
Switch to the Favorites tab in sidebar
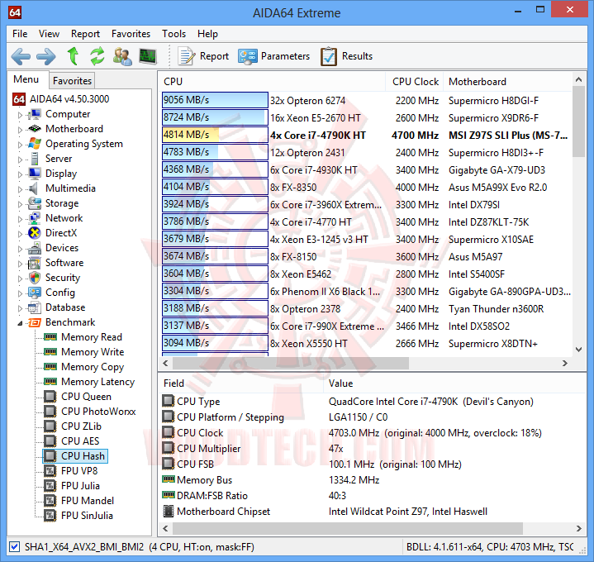coord(72,81)
